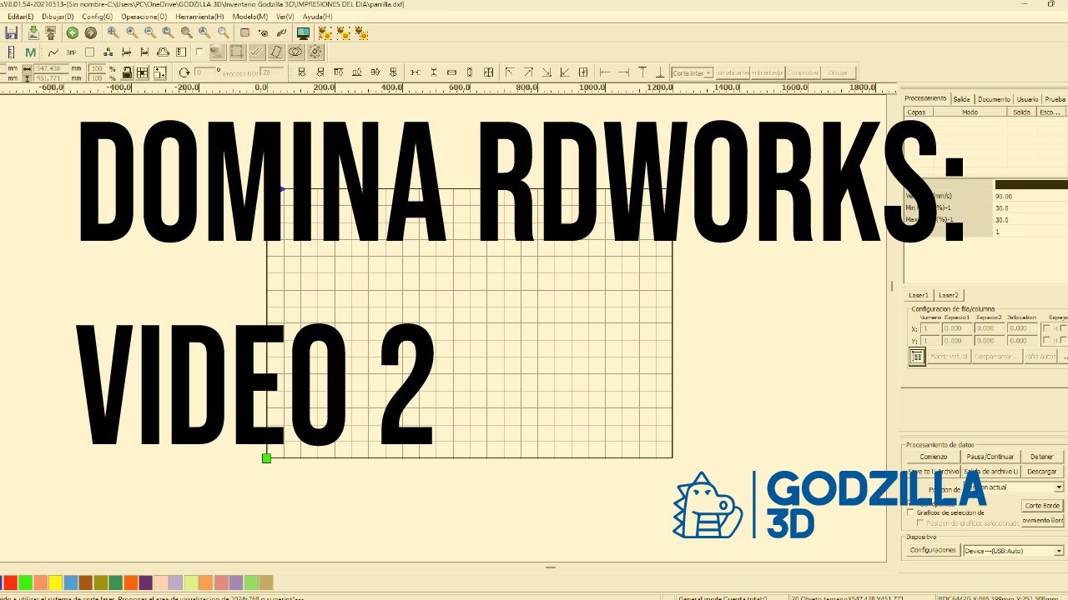
Task: Click the rotate arrow icon
Action: [184, 72]
